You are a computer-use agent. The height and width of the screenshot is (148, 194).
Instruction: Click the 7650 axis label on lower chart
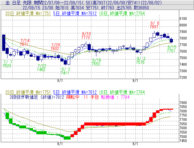click(183, 124)
